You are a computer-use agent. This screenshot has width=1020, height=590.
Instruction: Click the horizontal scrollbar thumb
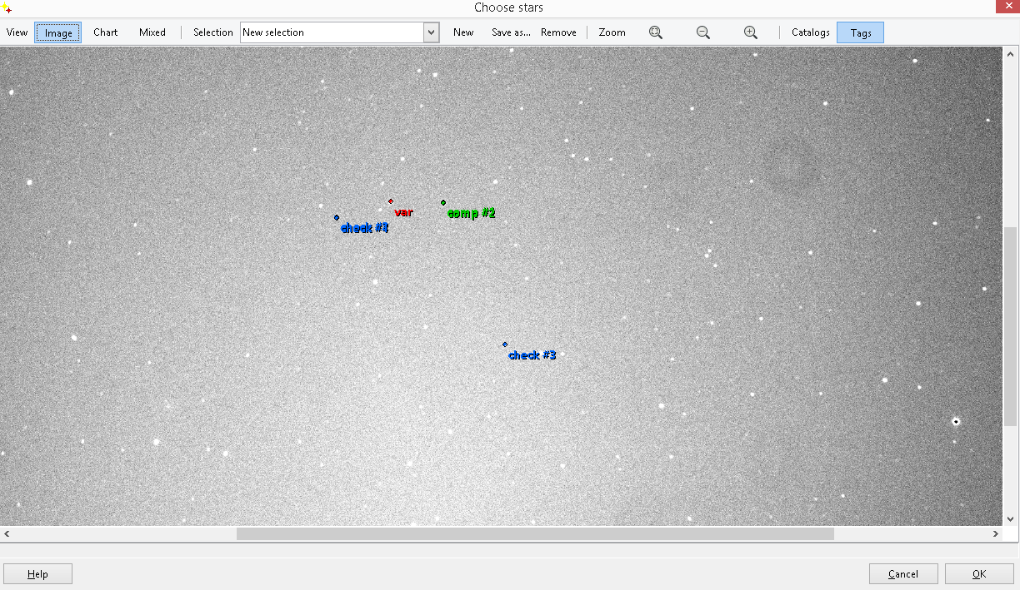click(535, 534)
